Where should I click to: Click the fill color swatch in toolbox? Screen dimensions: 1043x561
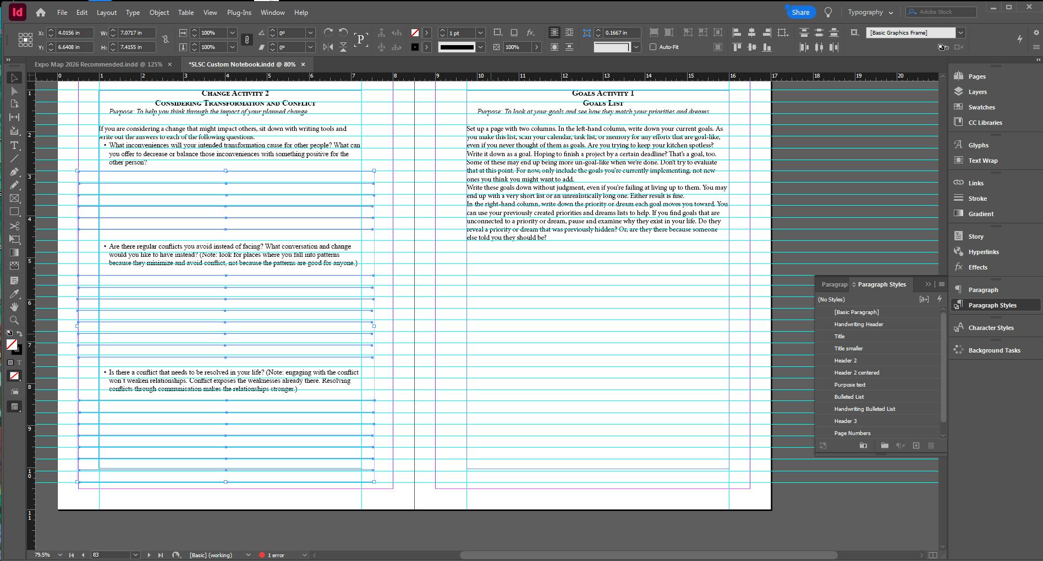[x=11, y=344]
